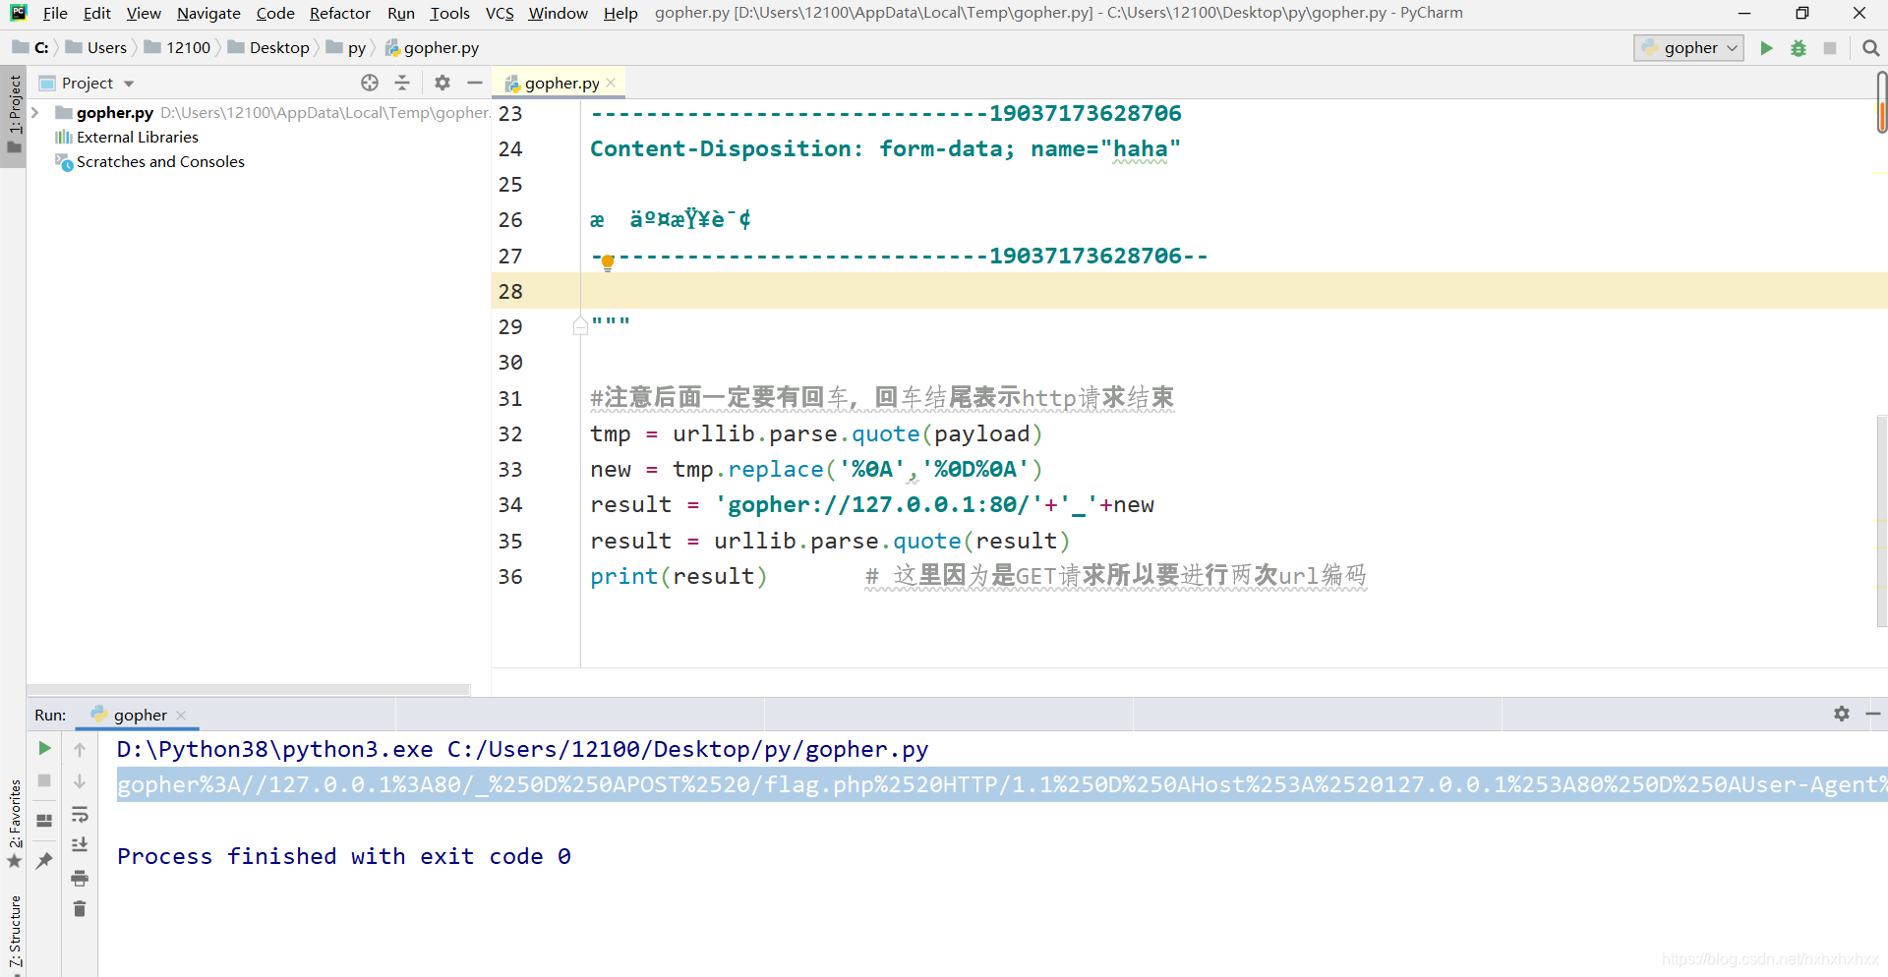This screenshot has height=977, width=1888.
Task: Expand the gopher.py project node
Action: 35,113
